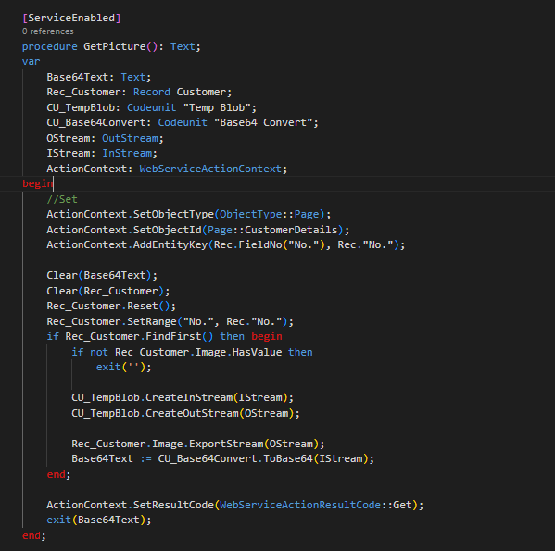Click the ToBase64 method call

click(x=288, y=458)
